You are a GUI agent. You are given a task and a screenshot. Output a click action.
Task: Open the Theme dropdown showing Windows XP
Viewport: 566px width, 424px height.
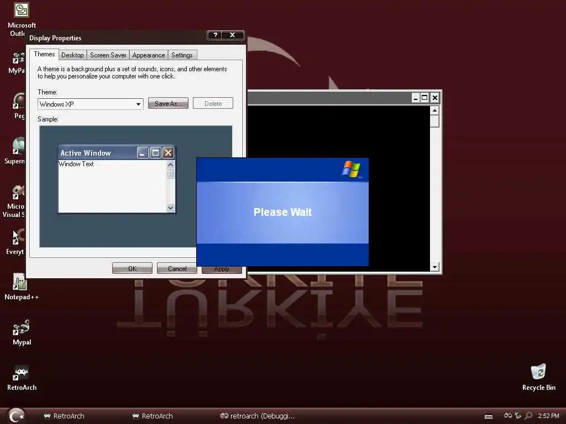point(90,104)
